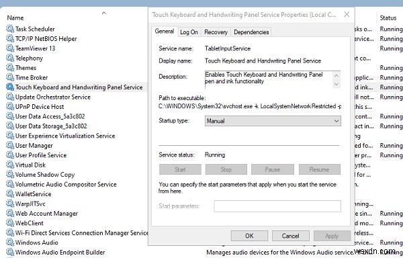403x258 pixels.
Task: Click the WalletService gear icon
Action: (x=10, y=194)
